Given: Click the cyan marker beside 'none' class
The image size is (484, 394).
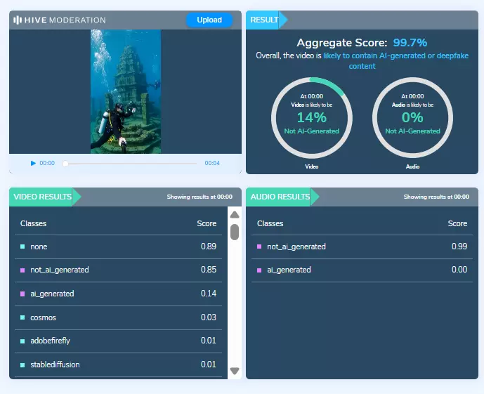Looking at the screenshot, I should coord(22,247).
